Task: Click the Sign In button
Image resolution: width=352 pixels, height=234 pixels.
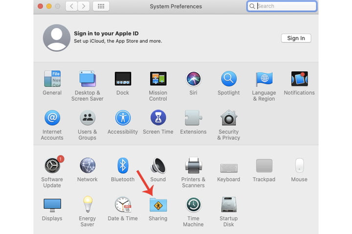Action: [296, 38]
